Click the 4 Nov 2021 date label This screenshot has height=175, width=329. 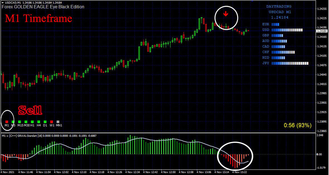7,172
